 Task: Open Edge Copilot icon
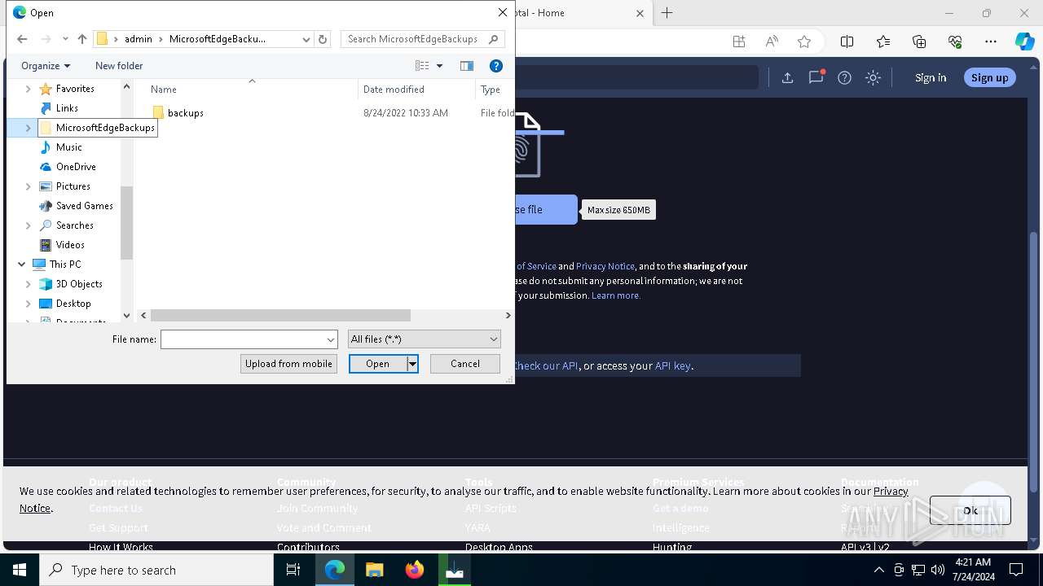(x=1024, y=42)
